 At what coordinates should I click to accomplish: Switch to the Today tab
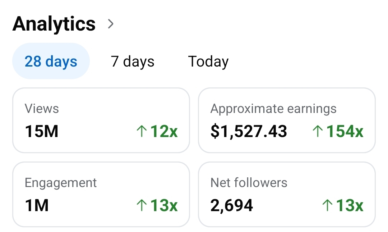click(x=208, y=61)
